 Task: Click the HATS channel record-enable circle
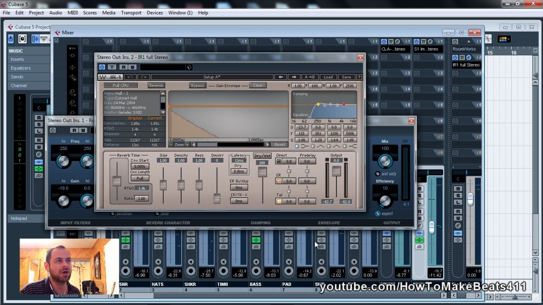157,271
